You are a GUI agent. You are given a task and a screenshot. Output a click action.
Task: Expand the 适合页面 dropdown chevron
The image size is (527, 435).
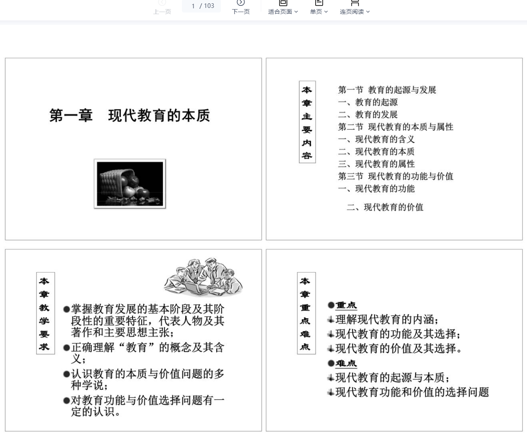(296, 12)
